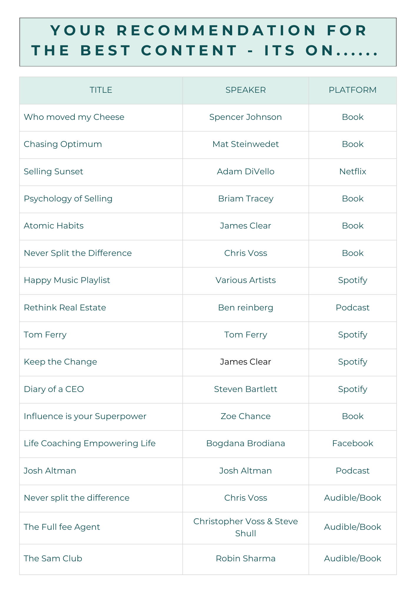Image resolution: width=416 pixels, height=589 pixels.
Task: Click the SPEAKER column header
Action: coord(245,90)
